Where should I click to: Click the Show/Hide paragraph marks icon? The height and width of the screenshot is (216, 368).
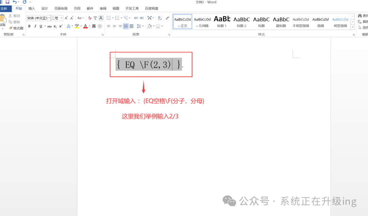pyautogui.click(x=167, y=18)
